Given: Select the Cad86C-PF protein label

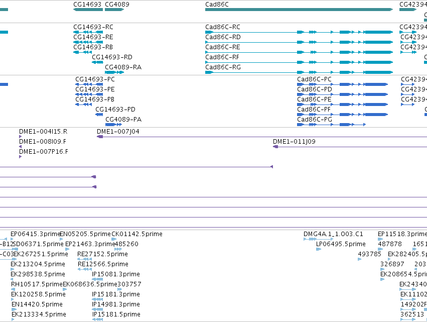Looking at the screenshot, I should point(314,110).
